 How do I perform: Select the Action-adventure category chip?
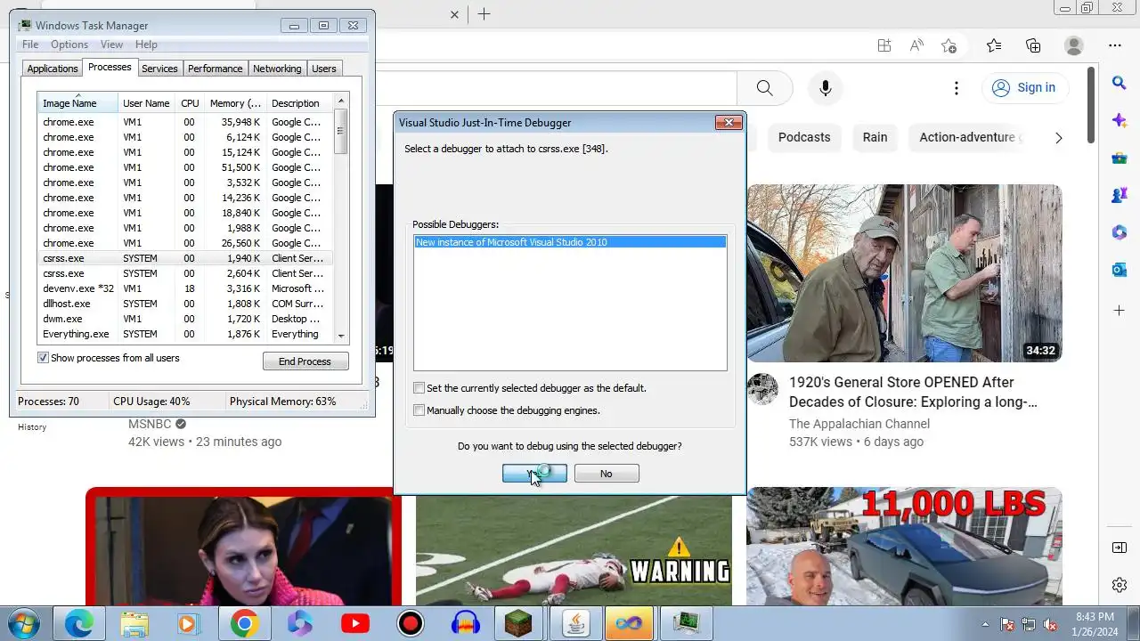tap(966, 137)
